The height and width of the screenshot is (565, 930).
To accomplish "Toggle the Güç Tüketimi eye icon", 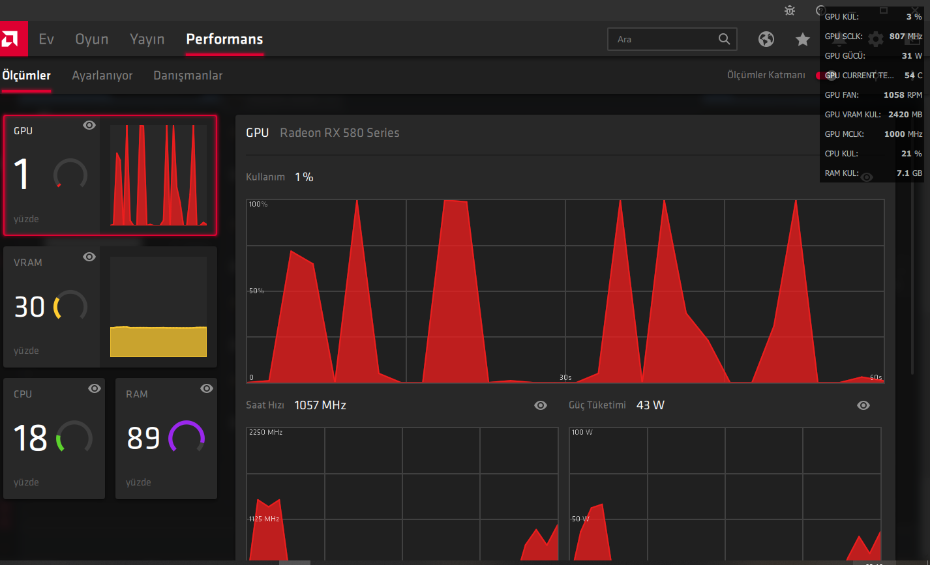I will click(863, 405).
